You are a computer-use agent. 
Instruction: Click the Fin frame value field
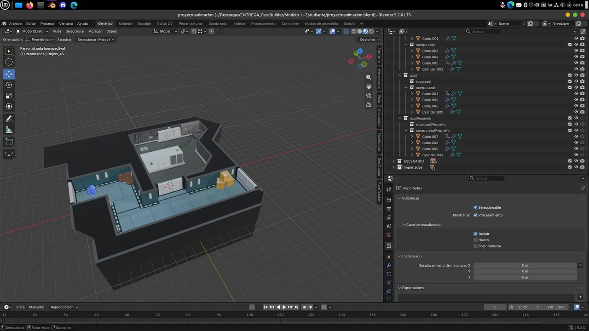click(x=556, y=307)
